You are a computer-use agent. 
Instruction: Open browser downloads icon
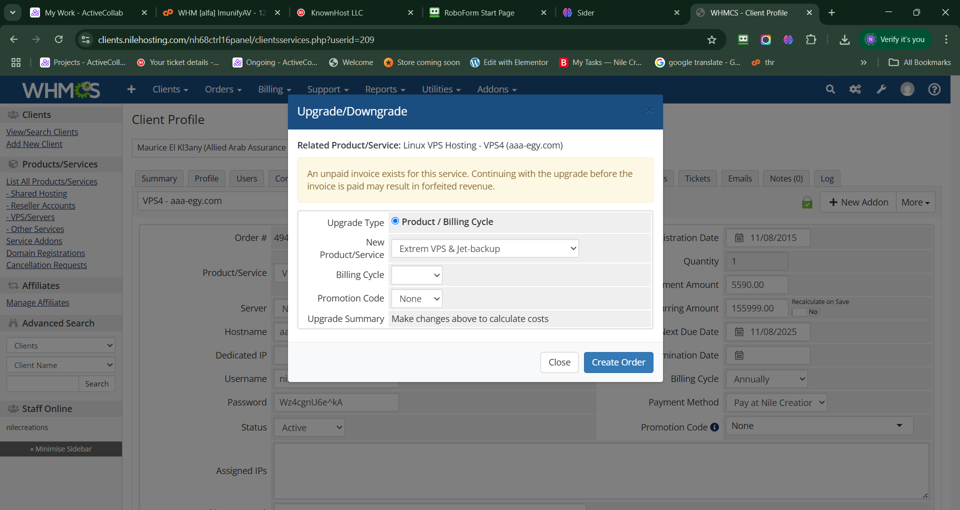coord(844,39)
